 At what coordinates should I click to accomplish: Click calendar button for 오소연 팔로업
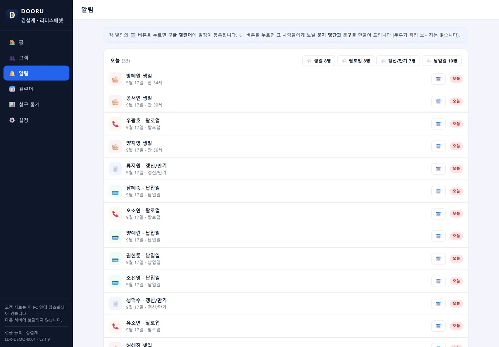pyautogui.click(x=438, y=214)
